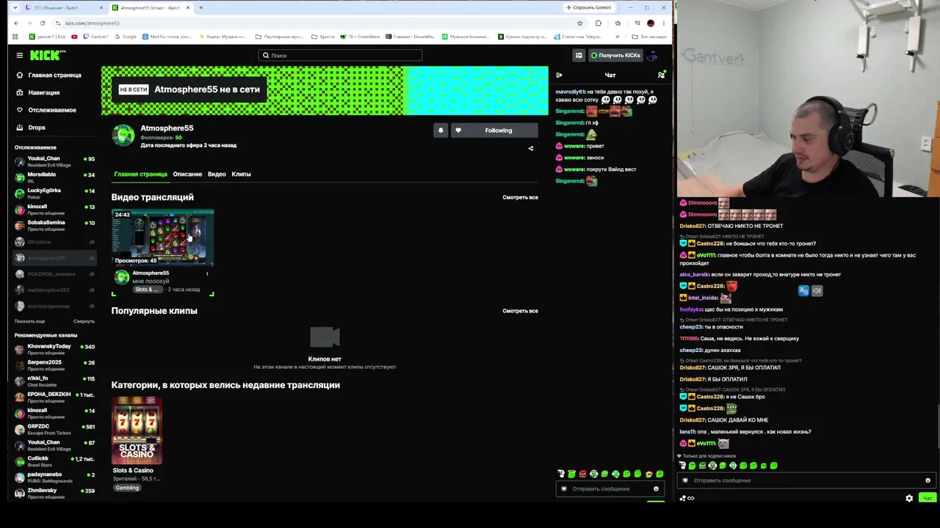
Task: Click the Поиск search field
Action: click(x=340, y=55)
